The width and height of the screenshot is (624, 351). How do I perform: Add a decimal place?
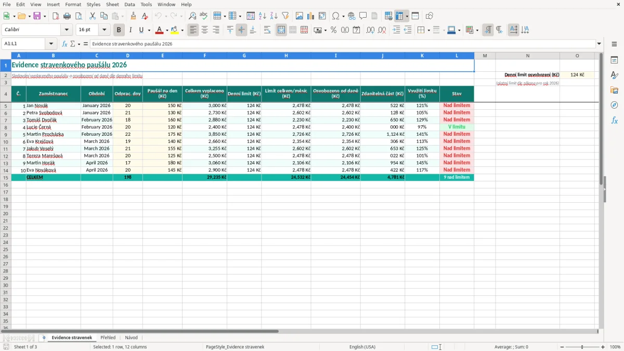370,30
